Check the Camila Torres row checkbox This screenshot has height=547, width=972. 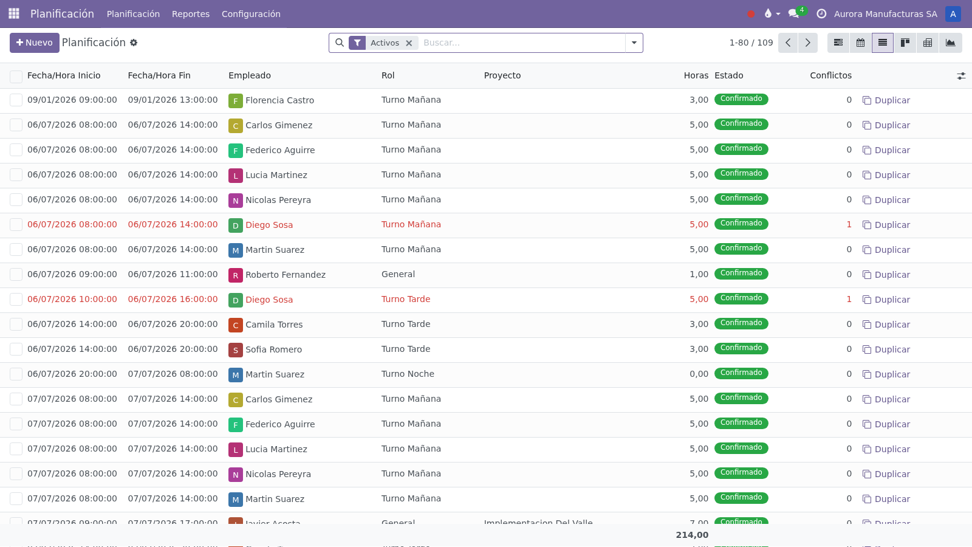(16, 325)
